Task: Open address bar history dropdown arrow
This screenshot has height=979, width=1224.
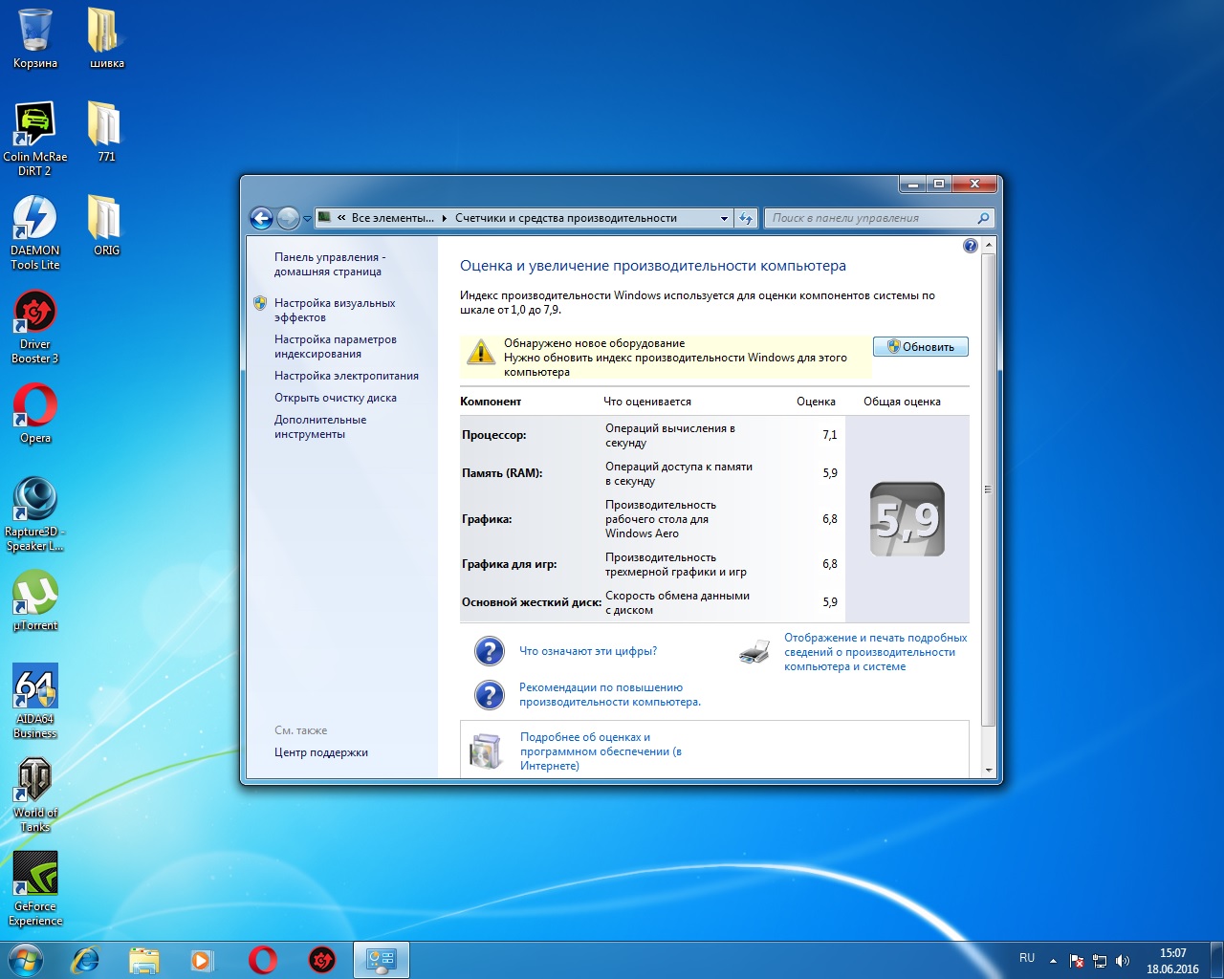Action: click(x=724, y=218)
